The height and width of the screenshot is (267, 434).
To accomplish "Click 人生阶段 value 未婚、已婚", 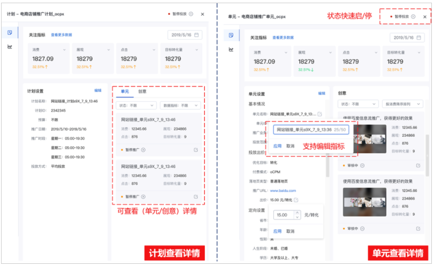I will click(279, 248).
